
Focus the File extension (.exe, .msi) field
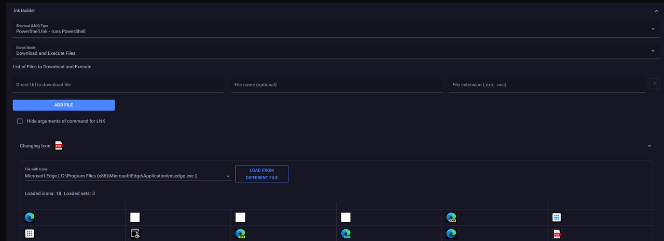coord(547,84)
